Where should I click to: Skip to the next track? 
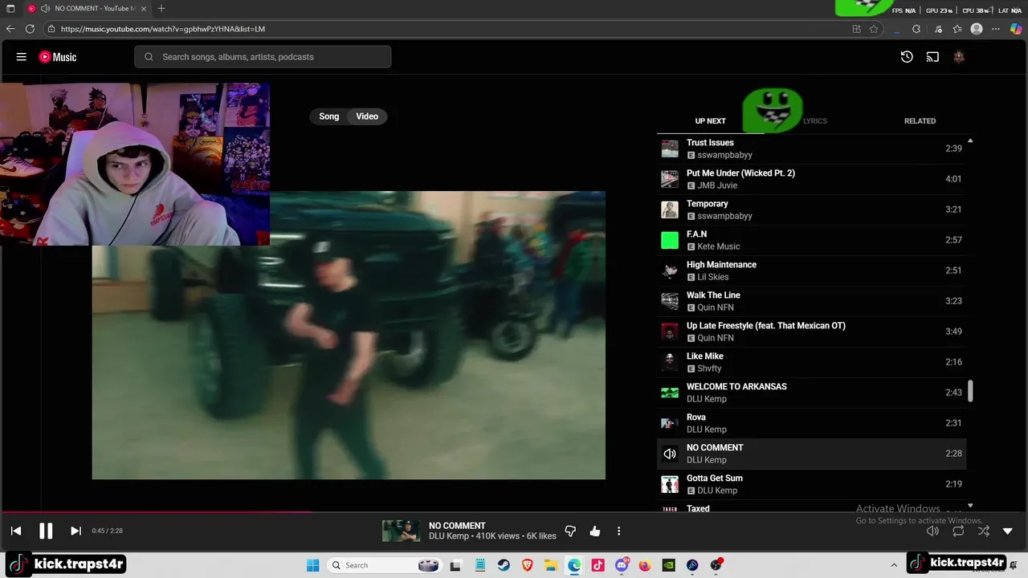75,531
